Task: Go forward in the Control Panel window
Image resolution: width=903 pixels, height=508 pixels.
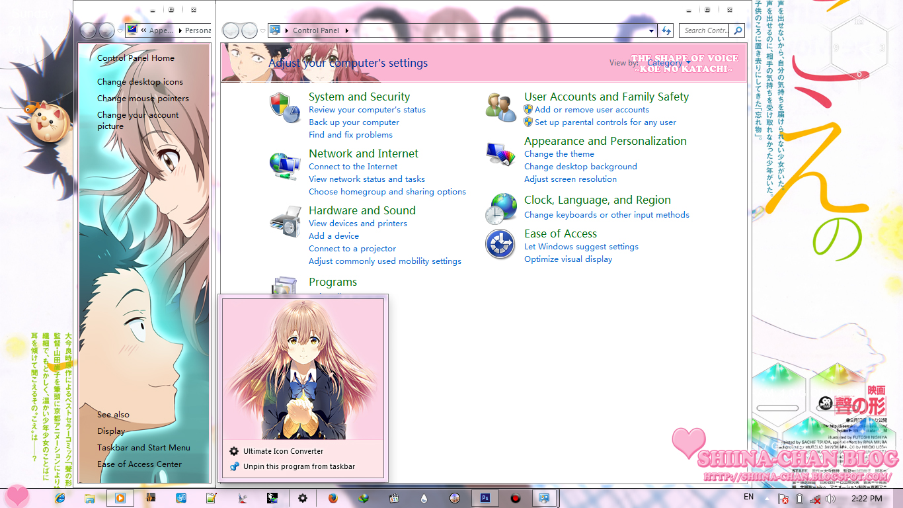Action: pyautogui.click(x=249, y=30)
